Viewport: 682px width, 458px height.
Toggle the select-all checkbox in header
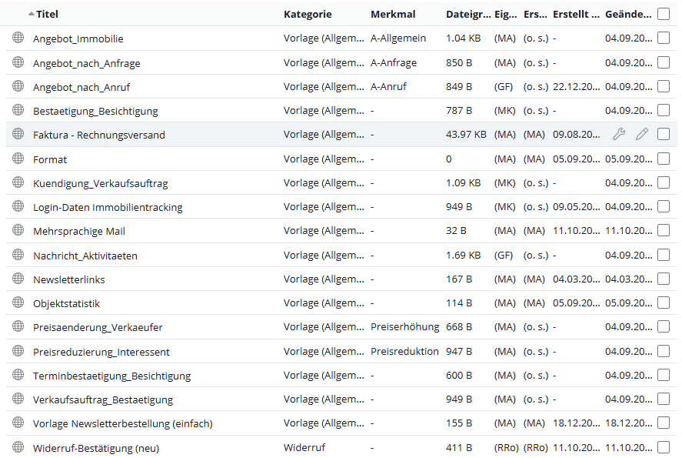[664, 14]
